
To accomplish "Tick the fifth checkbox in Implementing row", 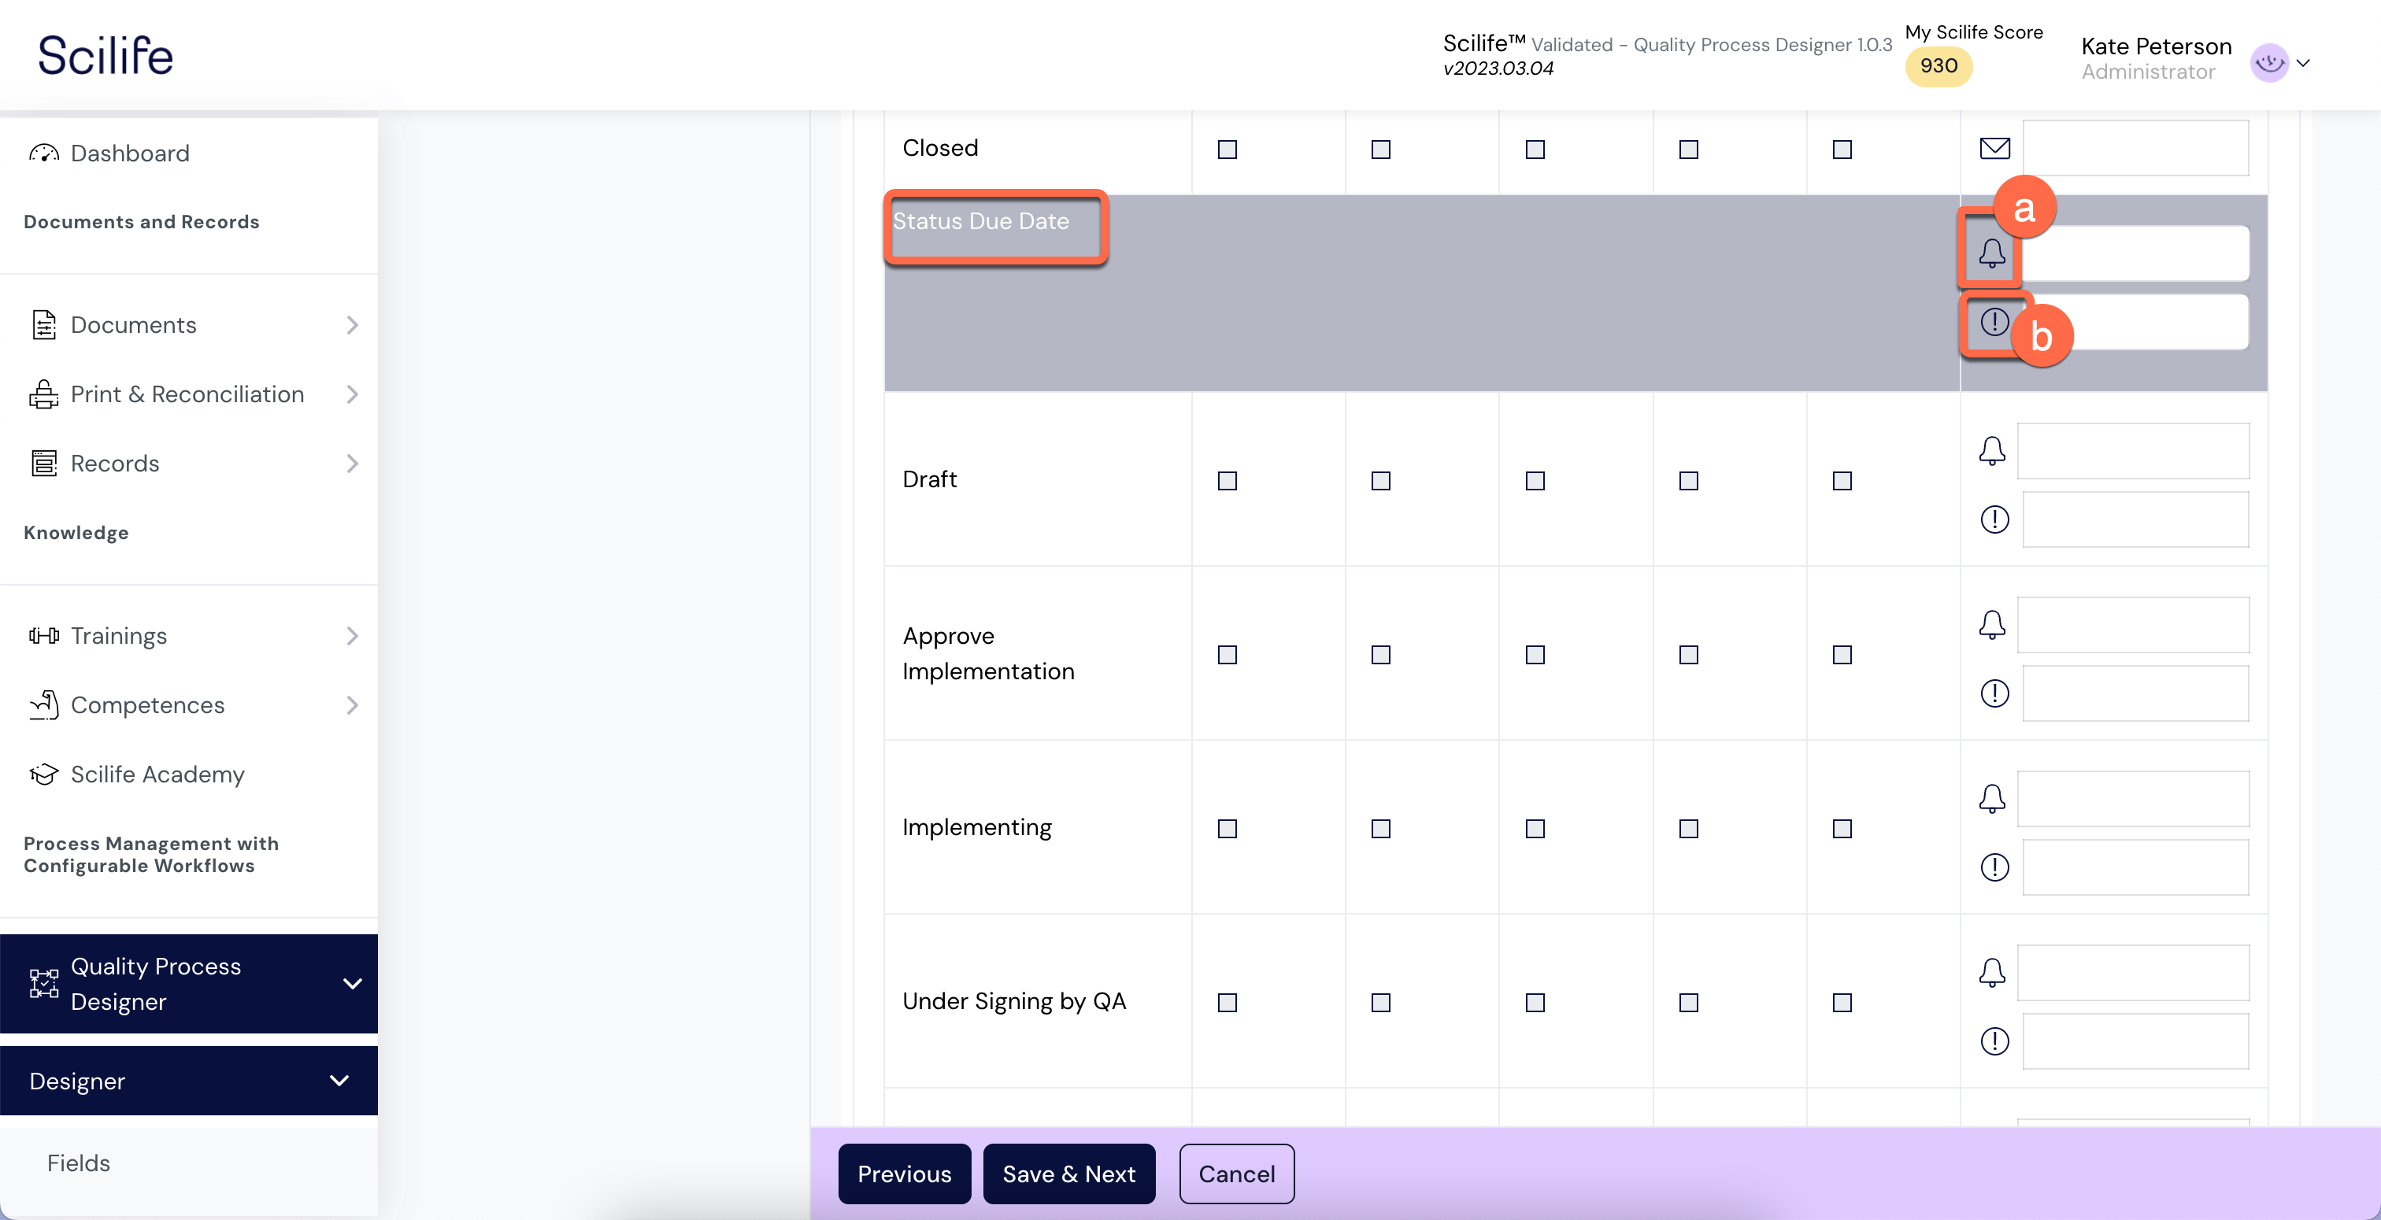I will coord(1842,828).
